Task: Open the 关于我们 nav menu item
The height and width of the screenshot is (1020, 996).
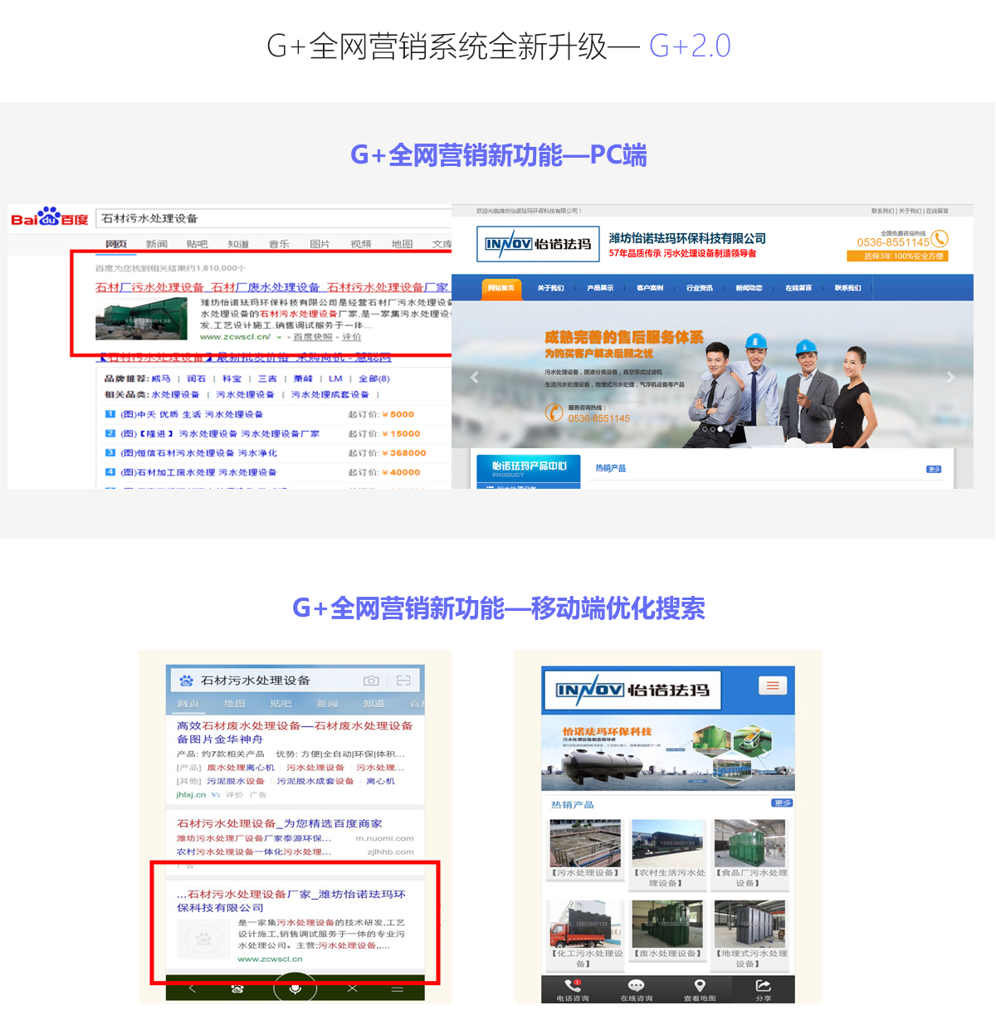Action: coord(550,288)
